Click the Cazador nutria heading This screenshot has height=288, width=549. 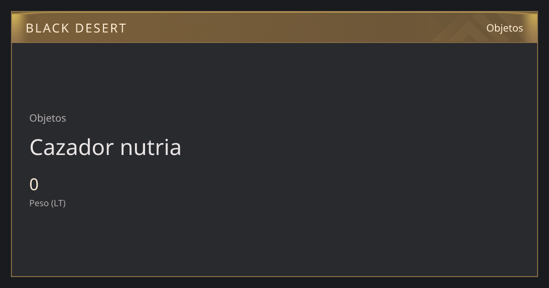click(x=105, y=147)
